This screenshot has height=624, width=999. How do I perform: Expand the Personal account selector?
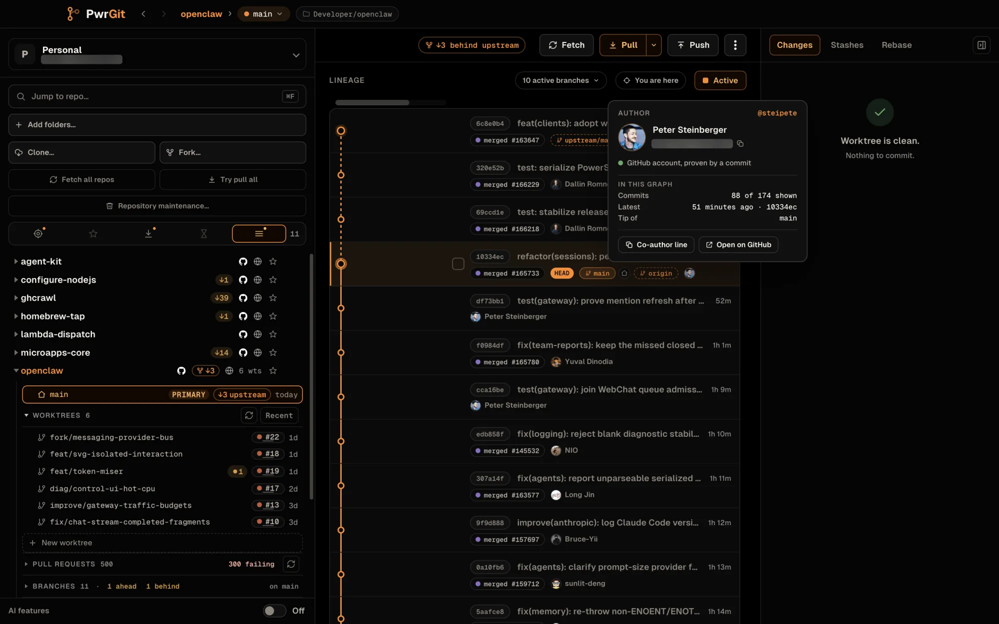[157, 54]
